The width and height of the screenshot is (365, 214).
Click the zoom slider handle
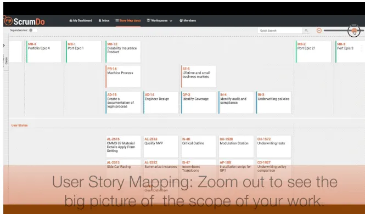point(354,31)
